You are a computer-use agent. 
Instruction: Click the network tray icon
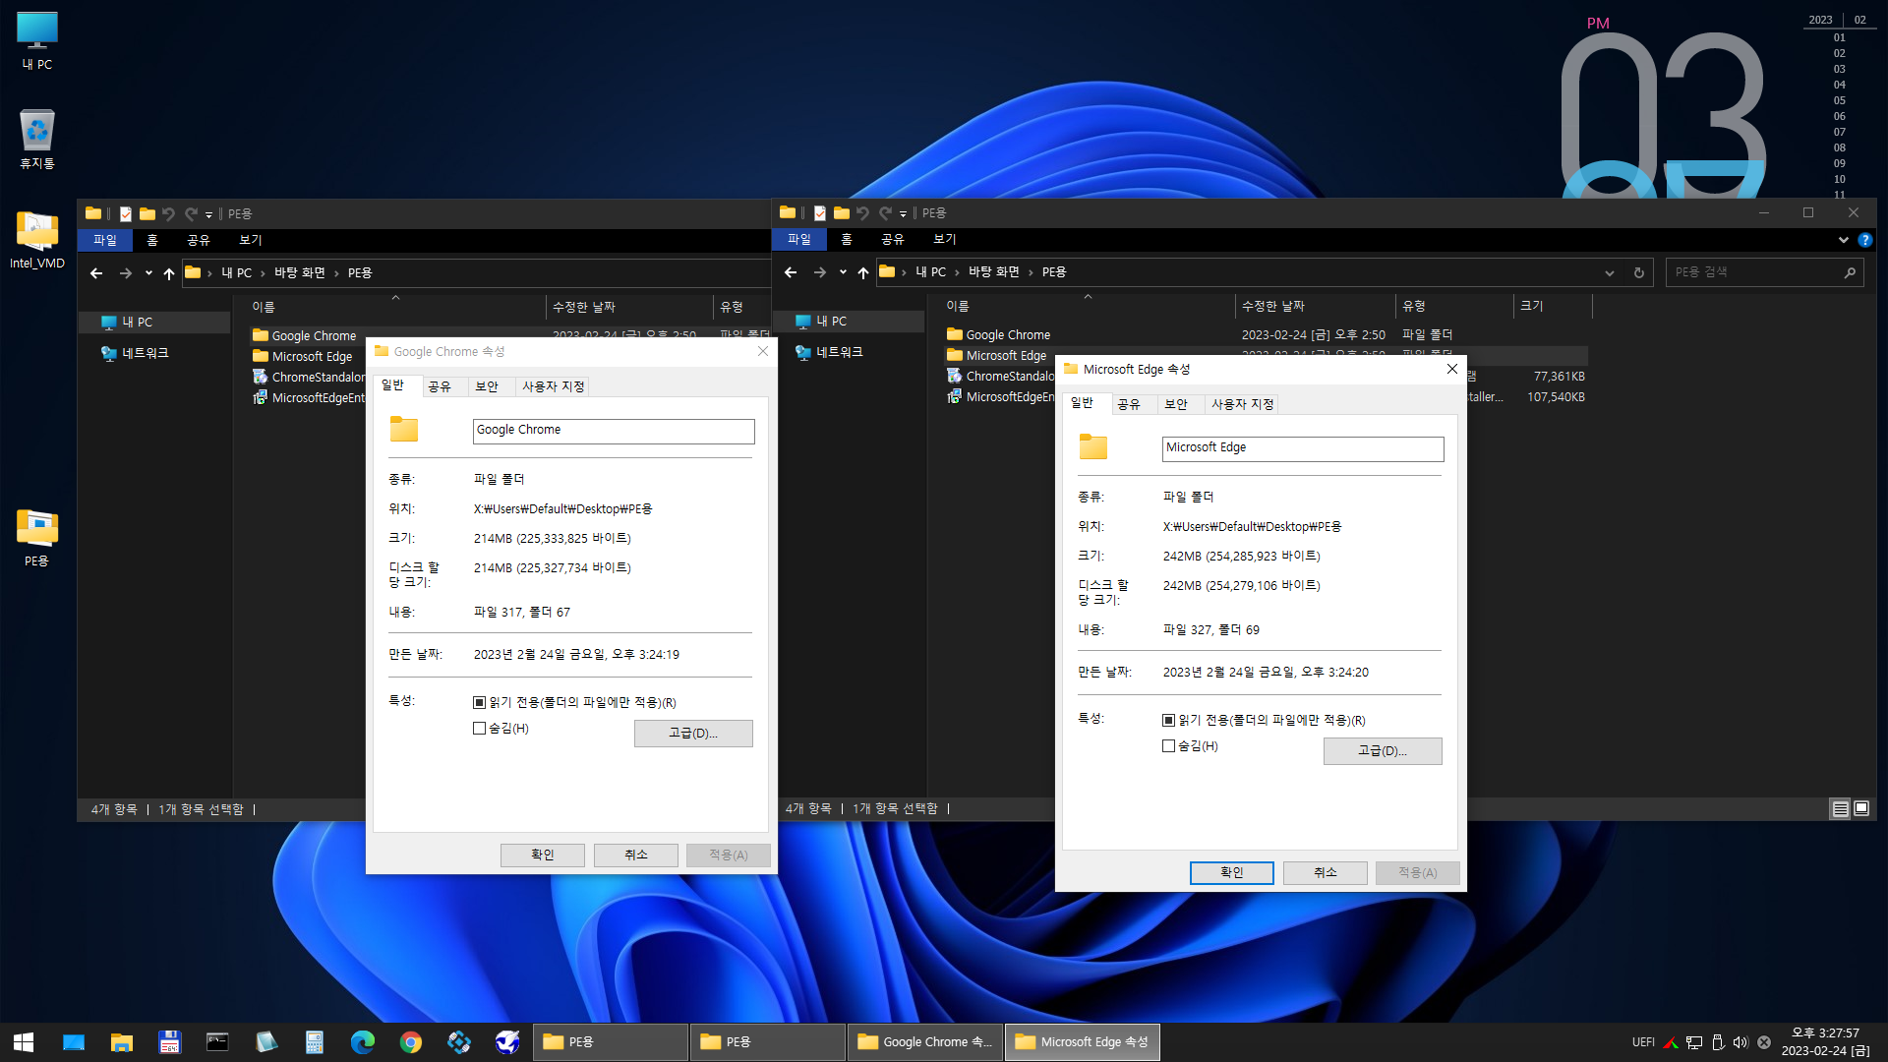(1694, 1042)
